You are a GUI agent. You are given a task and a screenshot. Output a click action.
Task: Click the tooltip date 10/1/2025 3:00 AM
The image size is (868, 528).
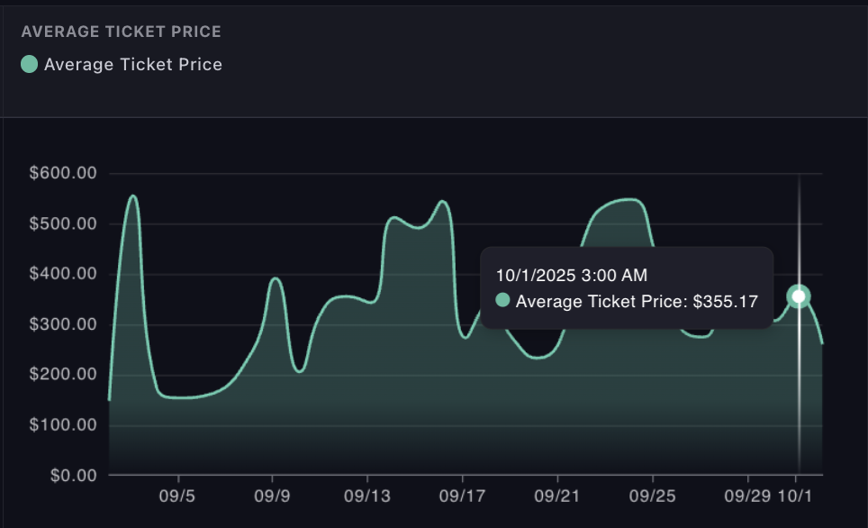coord(571,275)
